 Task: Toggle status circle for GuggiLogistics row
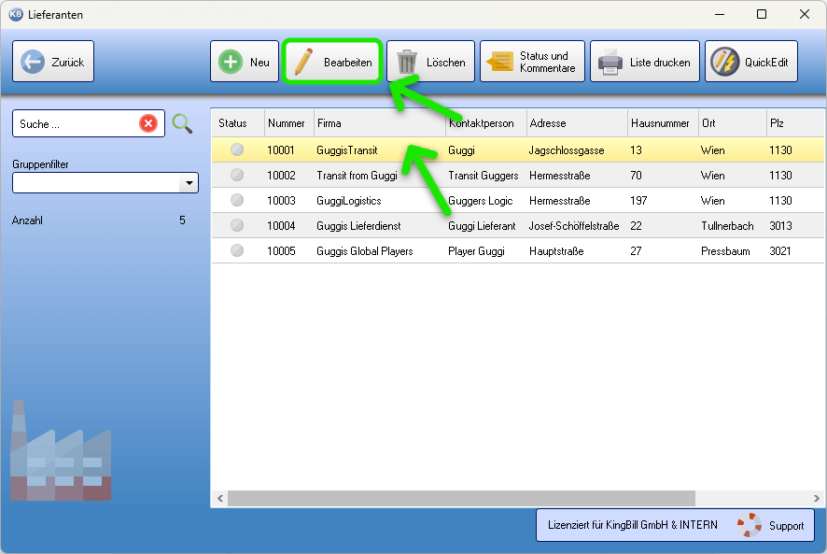(237, 200)
